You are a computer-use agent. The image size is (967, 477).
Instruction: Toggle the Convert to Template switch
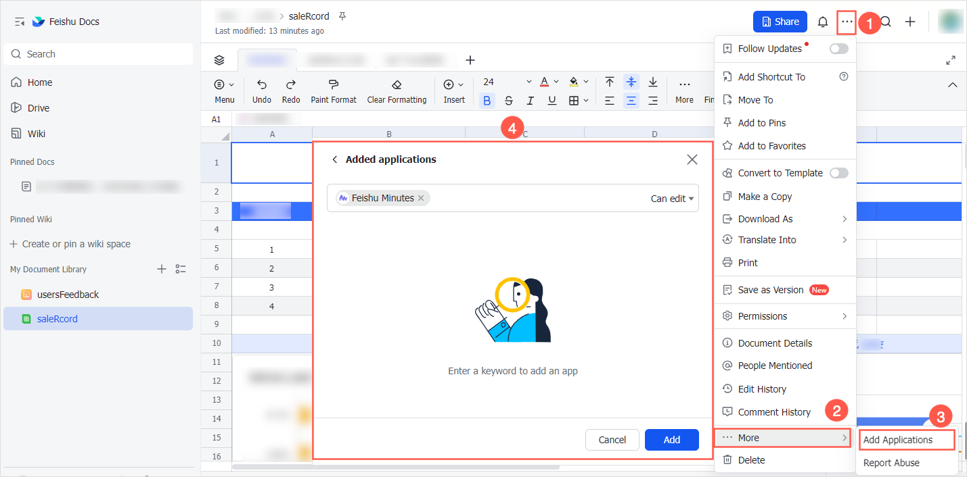click(x=838, y=173)
